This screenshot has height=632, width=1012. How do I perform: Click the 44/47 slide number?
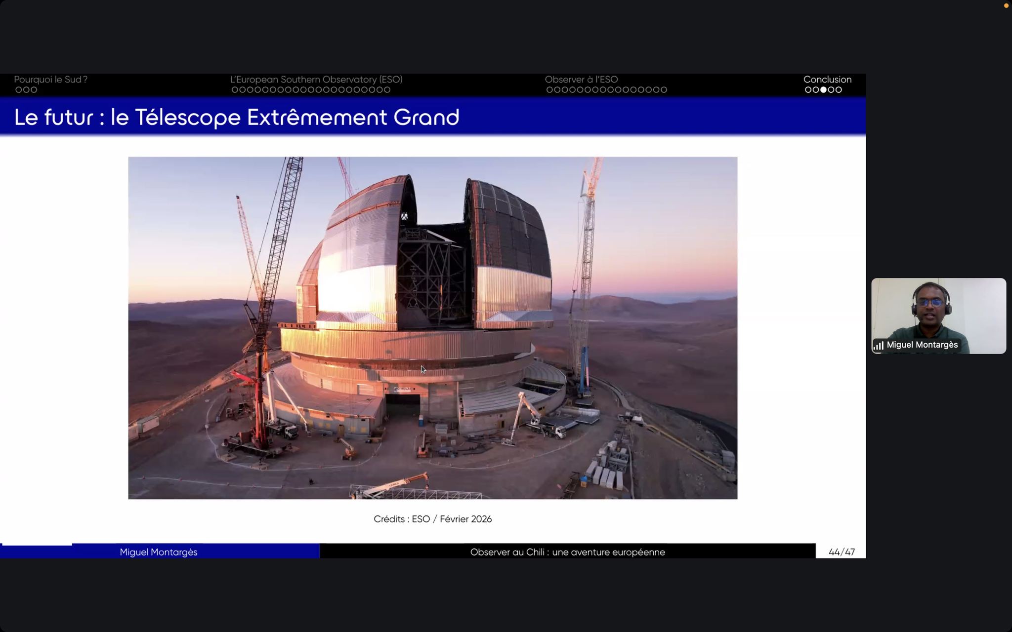tap(842, 552)
